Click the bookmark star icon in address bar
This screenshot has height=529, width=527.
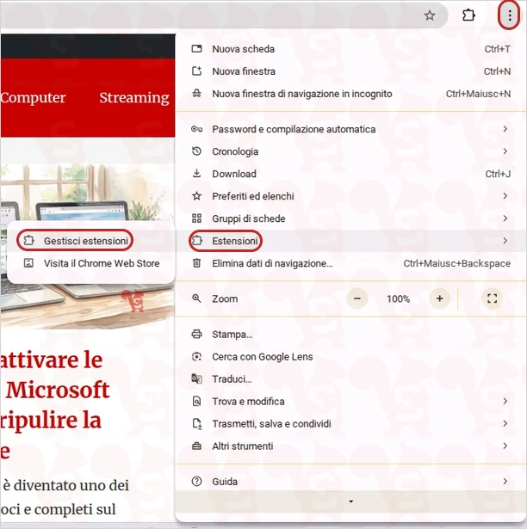[x=430, y=15]
